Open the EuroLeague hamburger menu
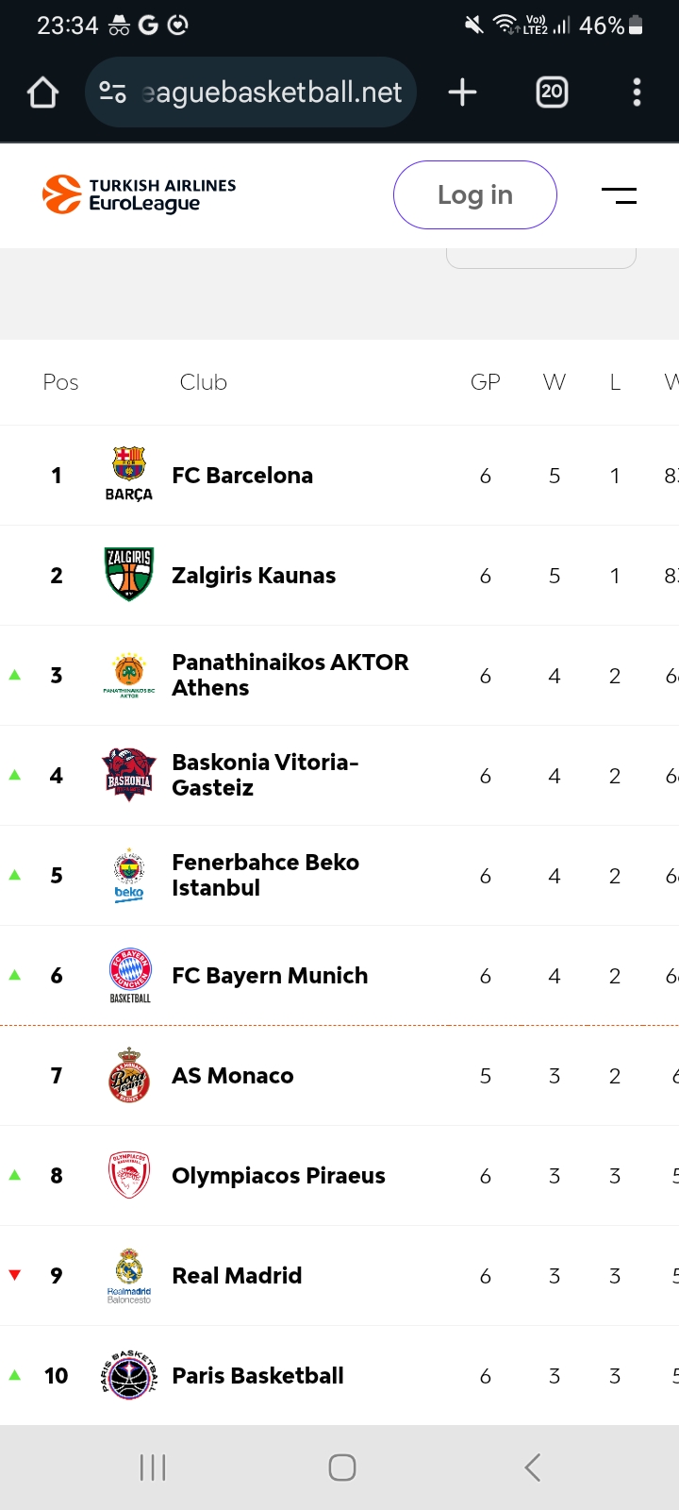Image resolution: width=679 pixels, height=1510 pixels. 619,195
